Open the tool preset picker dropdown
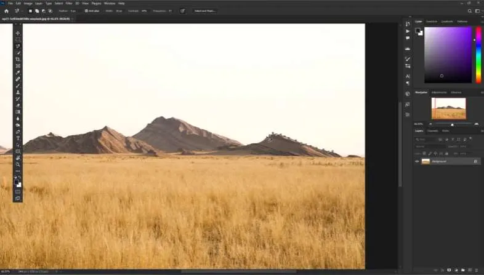The width and height of the screenshot is (484, 275). point(18,10)
